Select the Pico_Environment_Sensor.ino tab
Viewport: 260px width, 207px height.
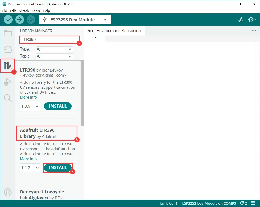point(114,31)
